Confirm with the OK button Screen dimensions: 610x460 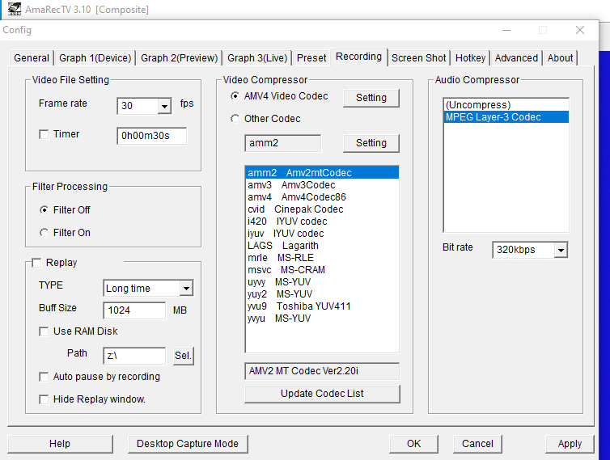[x=413, y=444]
